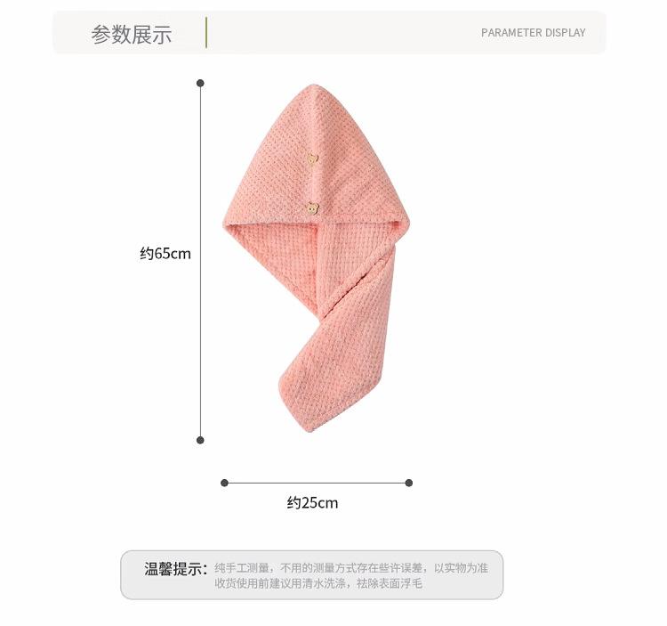The image size is (667, 626).
Task: Click the lower bear-shaped button on towel
Action: click(313, 207)
